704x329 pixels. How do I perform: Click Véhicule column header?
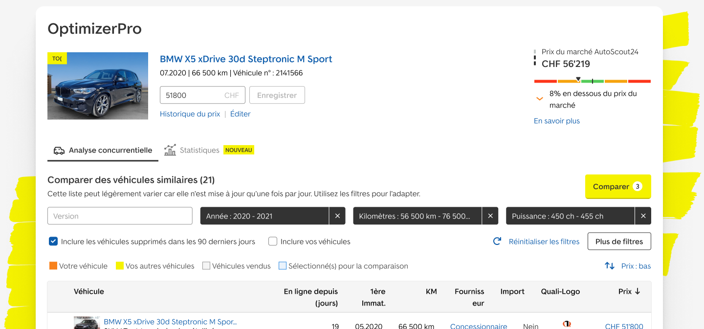[89, 291]
